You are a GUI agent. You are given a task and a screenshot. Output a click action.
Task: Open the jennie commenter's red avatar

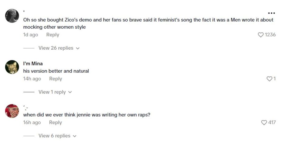12,111
